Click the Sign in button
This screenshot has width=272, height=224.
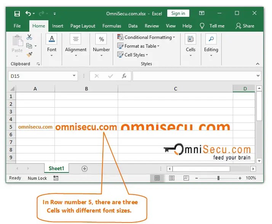point(178,13)
